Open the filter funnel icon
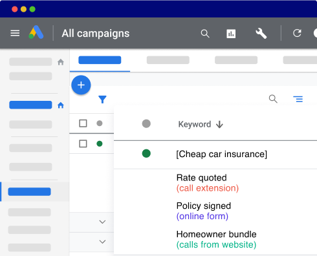Screen dimensions: 317x256 (102, 100)
